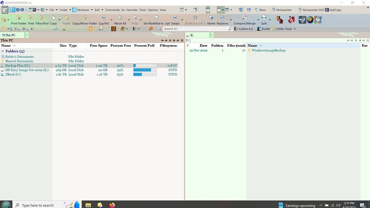Select the Print Folder icon

tap(18, 17)
